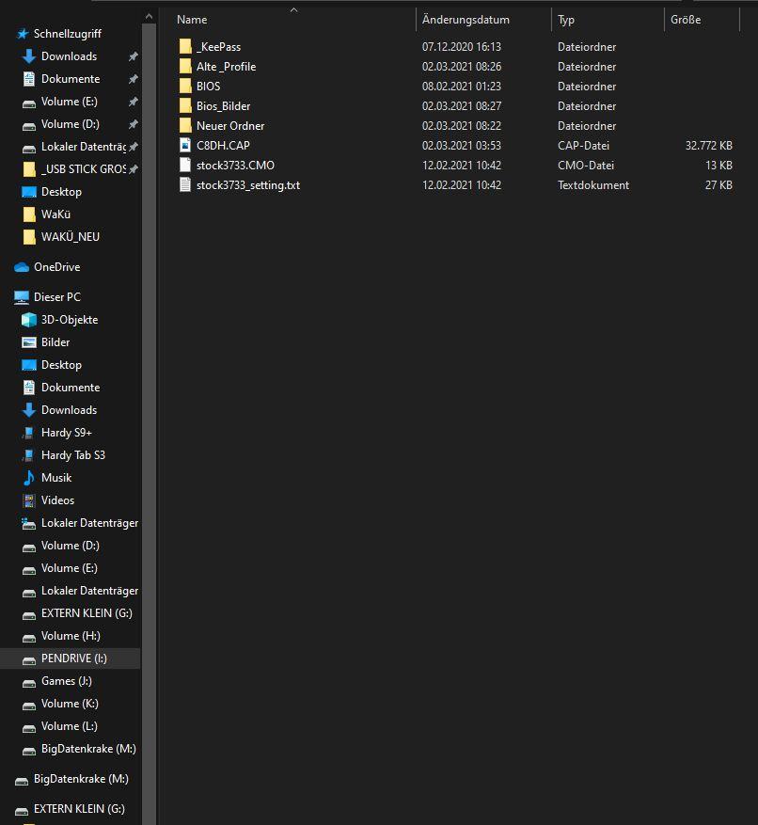758x825 pixels.
Task: Click the pin icon beside Volume (D:)
Action: click(134, 124)
